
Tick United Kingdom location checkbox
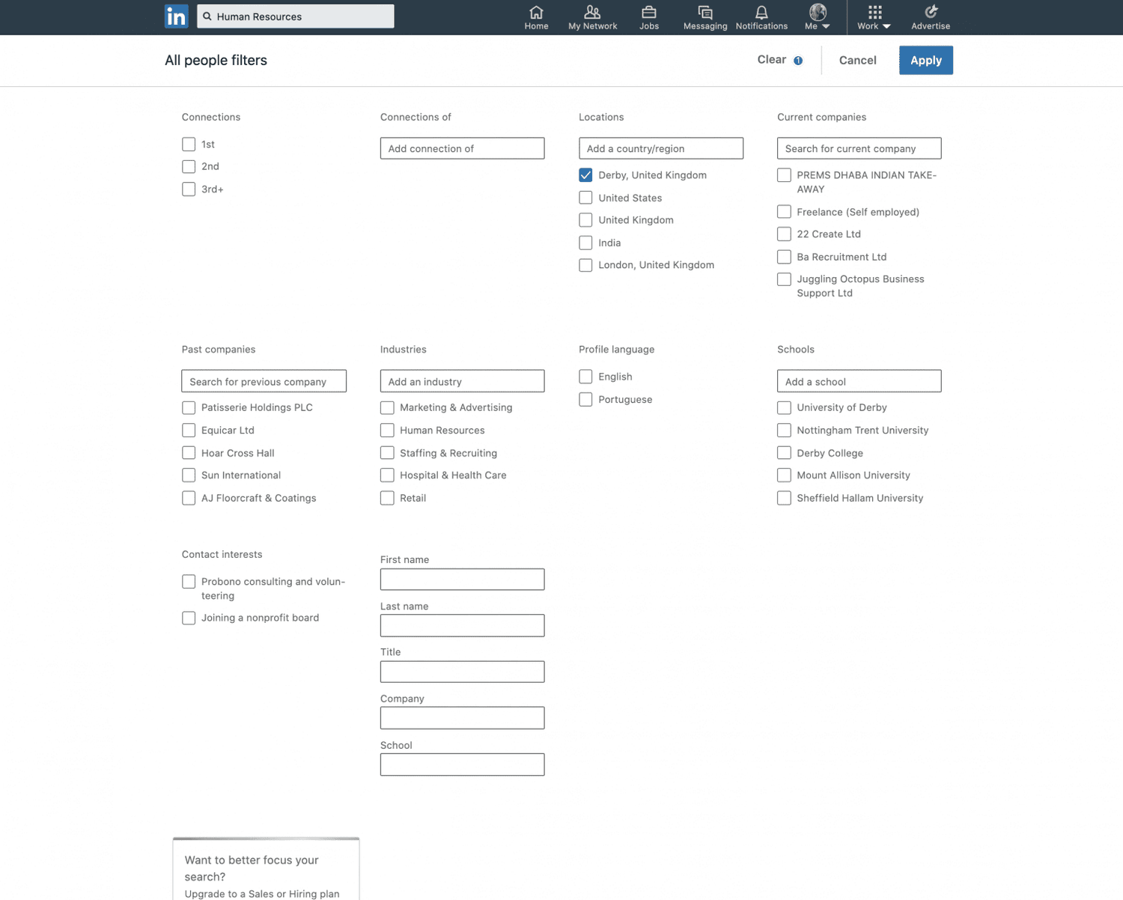pyautogui.click(x=585, y=220)
